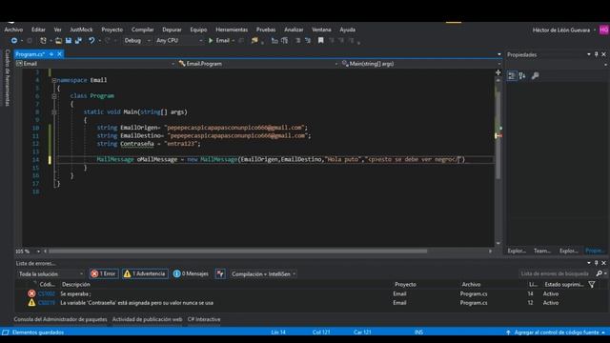Open the Email.Program class dropdown
610x343 pixels.
click(257, 64)
